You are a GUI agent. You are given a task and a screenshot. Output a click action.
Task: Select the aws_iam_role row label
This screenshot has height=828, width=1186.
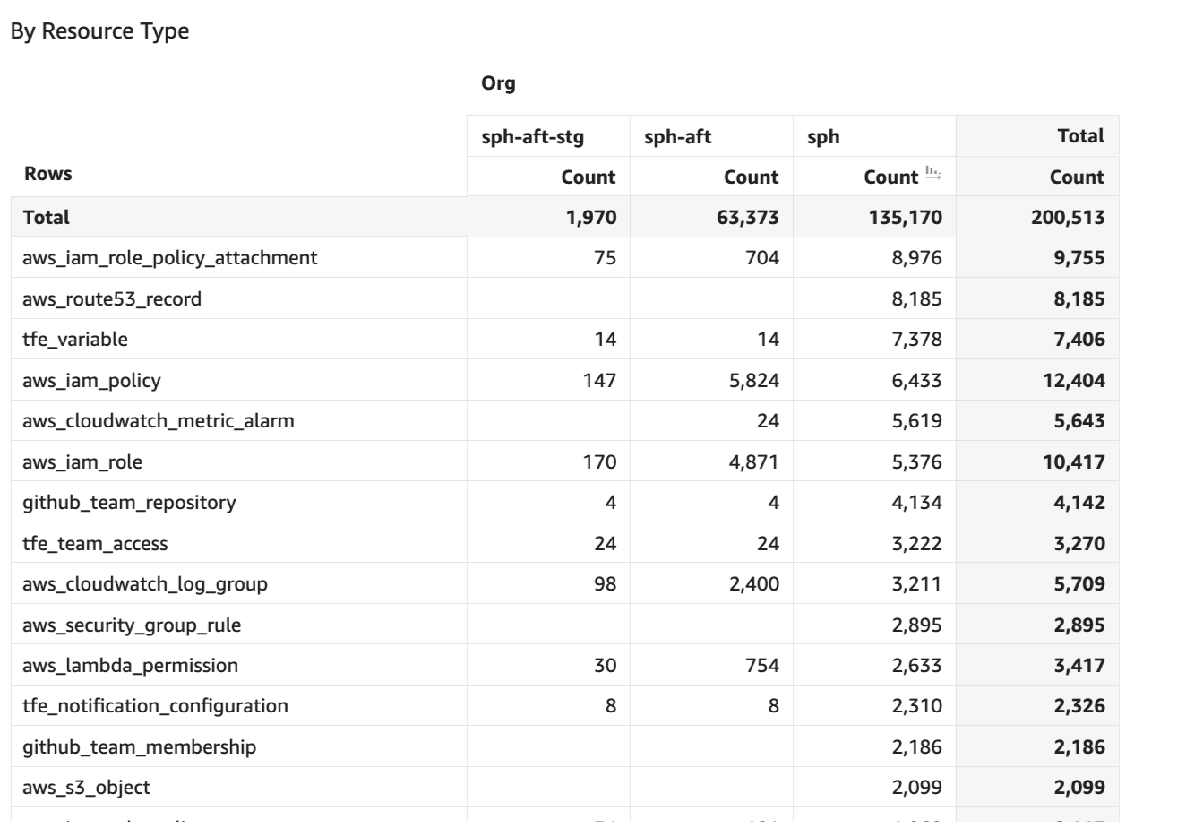82,462
